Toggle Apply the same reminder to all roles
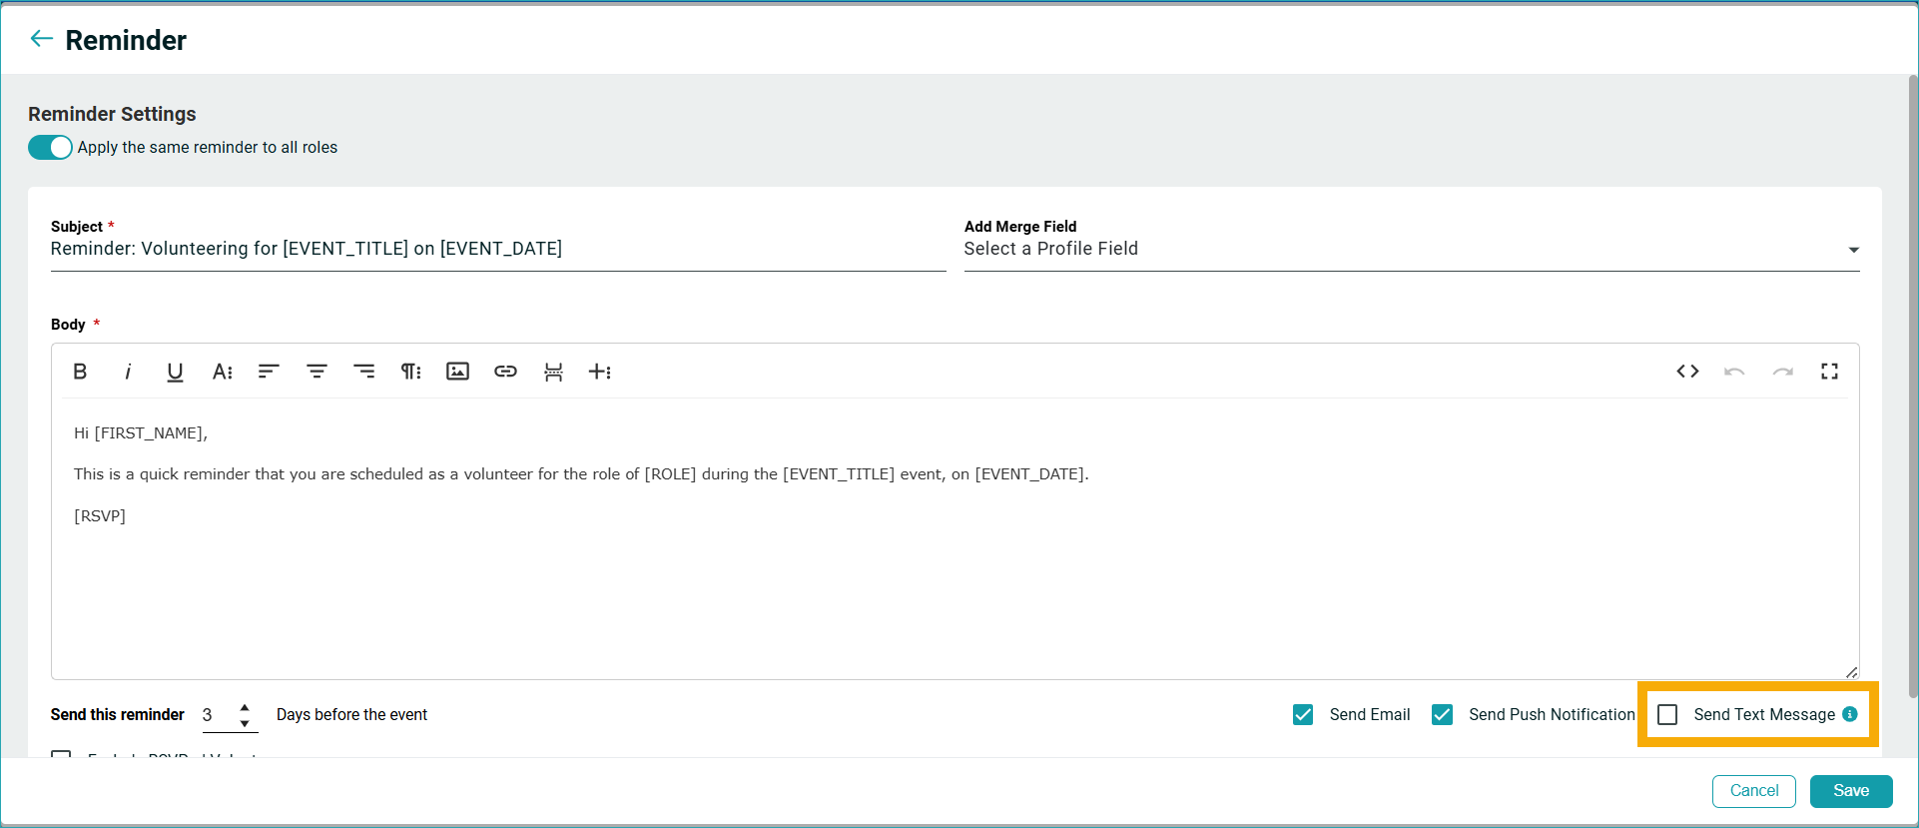 50,148
